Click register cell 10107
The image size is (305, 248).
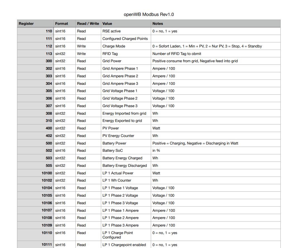35,211
